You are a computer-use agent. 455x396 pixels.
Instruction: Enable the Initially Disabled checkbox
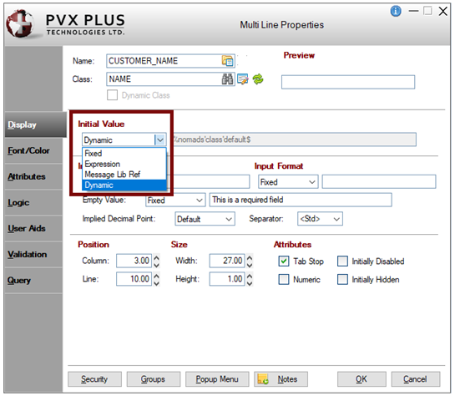342,261
